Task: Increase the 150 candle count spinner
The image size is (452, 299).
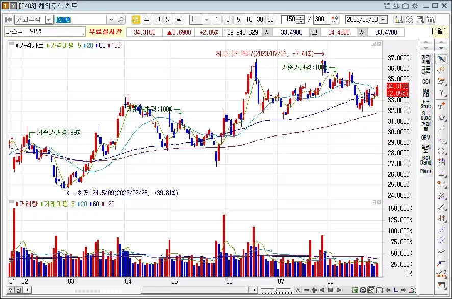Action: 300,17
